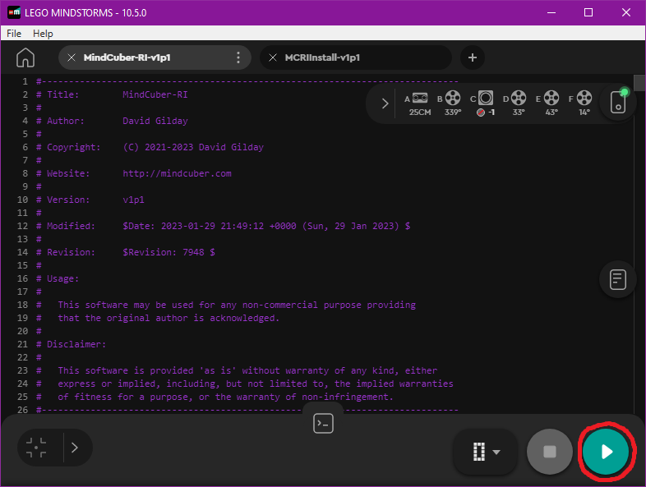The width and height of the screenshot is (646, 487).
Task: Select the port F motor icon
Action: [x=584, y=99]
